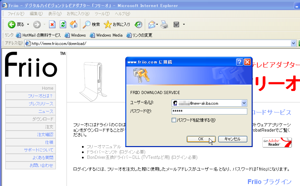Click the キャンセル button
This screenshot has width=300, height=186.
pyautogui.click(x=233, y=139)
